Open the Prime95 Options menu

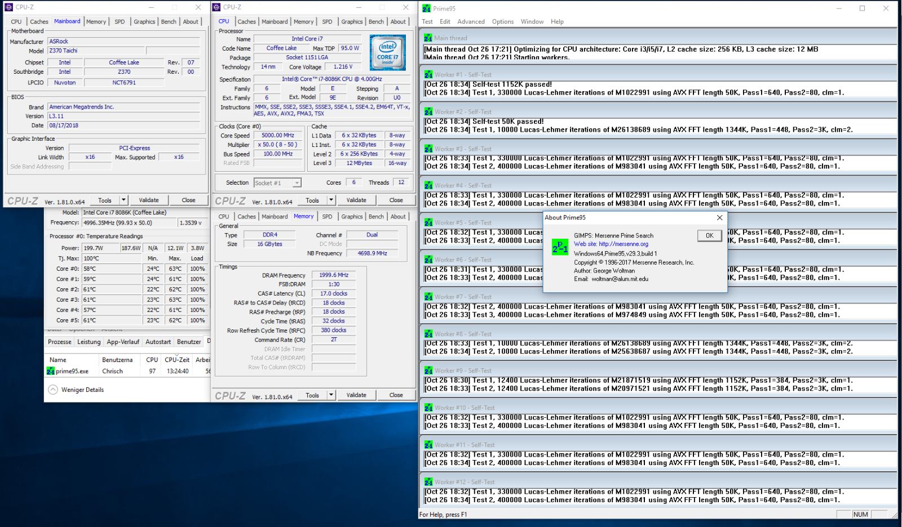pyautogui.click(x=503, y=21)
